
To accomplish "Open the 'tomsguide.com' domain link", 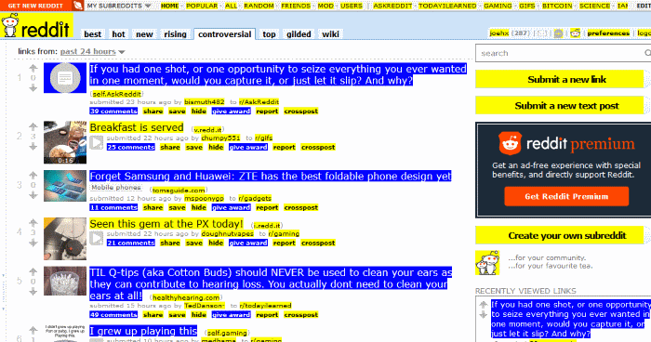I will click(179, 191).
